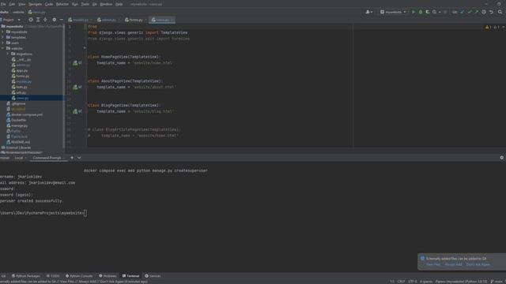Open the Tools menu
The image size is (506, 284).
click(x=85, y=4)
